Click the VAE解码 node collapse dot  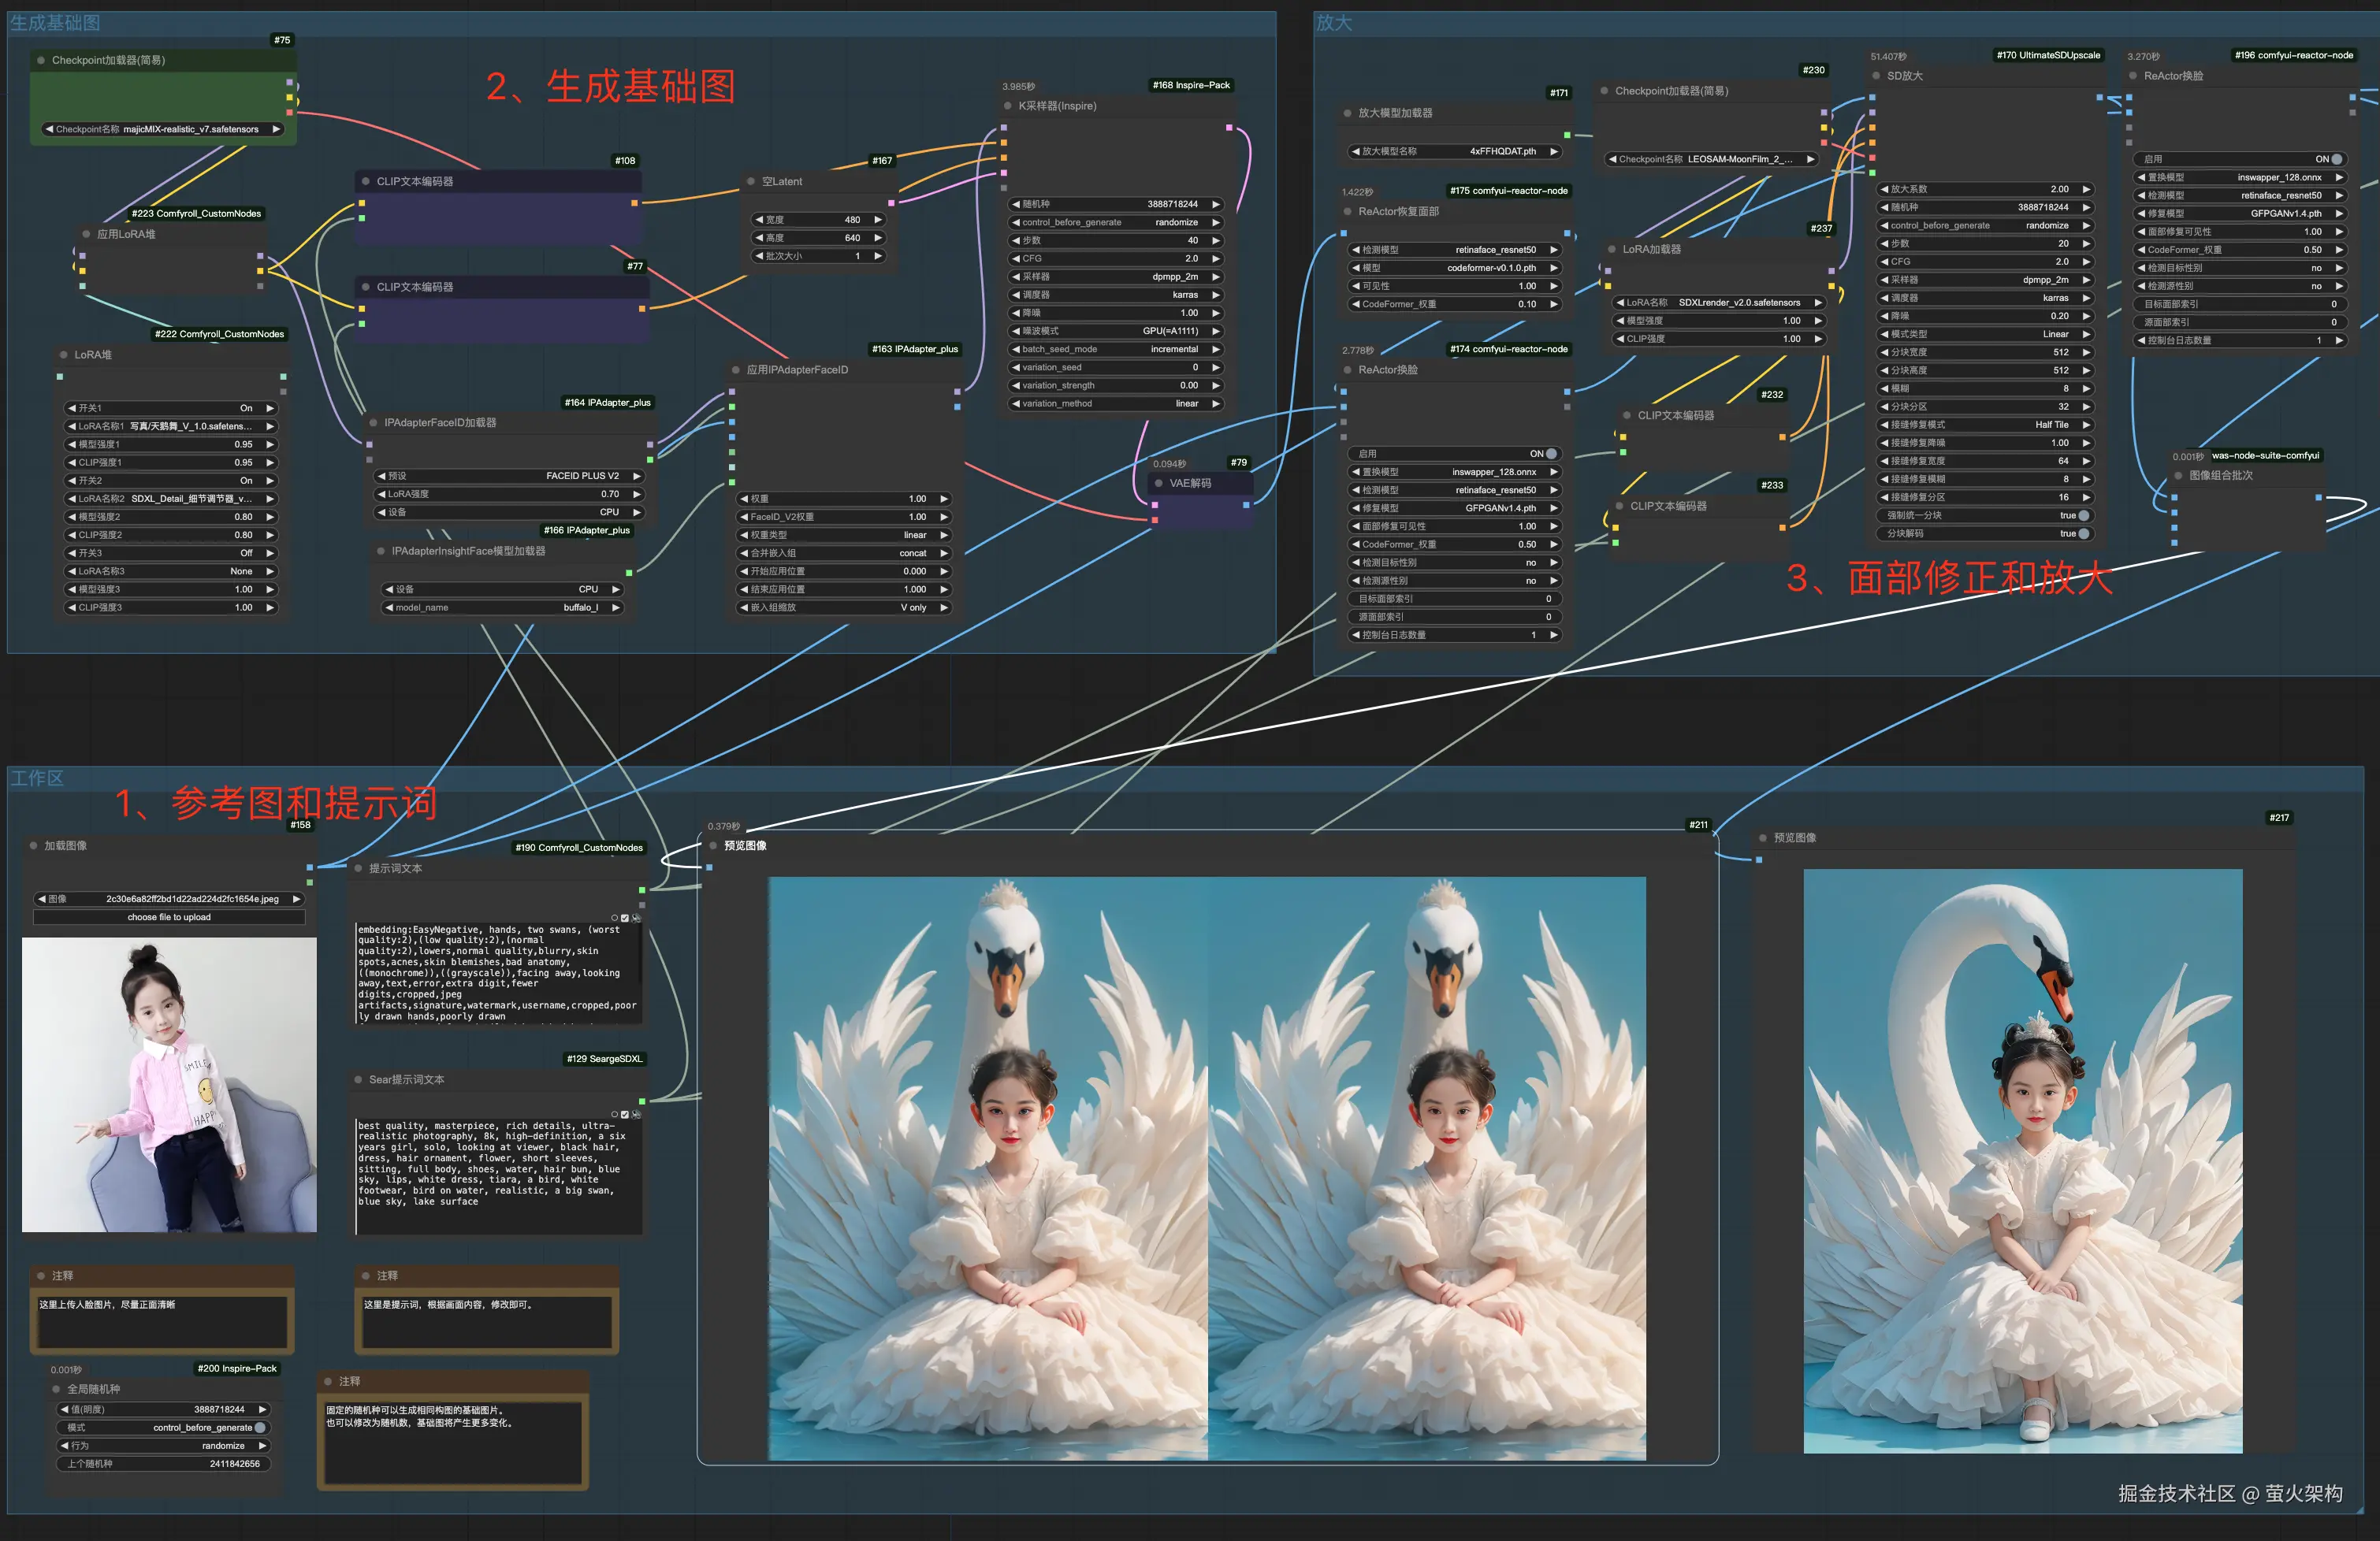coord(1159,483)
